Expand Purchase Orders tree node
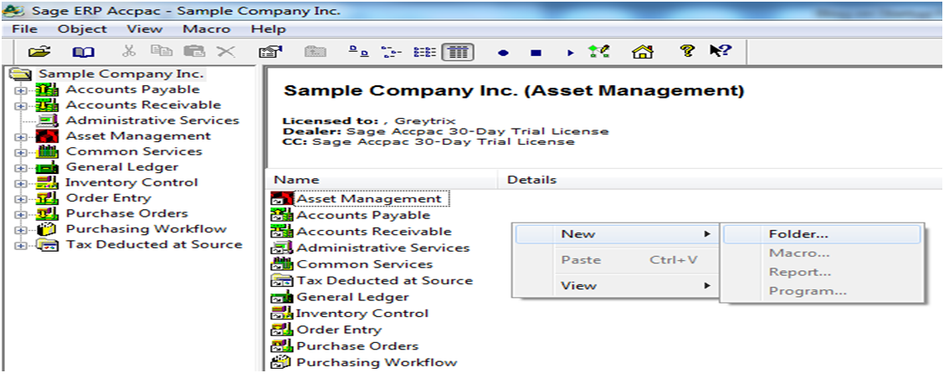This screenshot has height=378, width=944. tap(22, 215)
